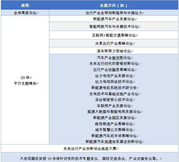
Task: Click 汽车产业链创新论坛 line
Action: pos(114,58)
